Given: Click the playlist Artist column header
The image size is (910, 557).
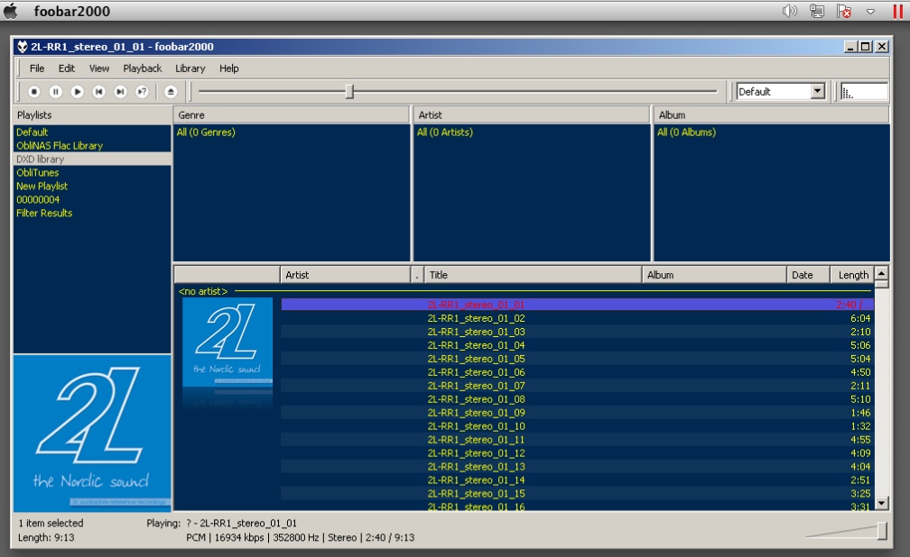Looking at the screenshot, I should coord(345,275).
